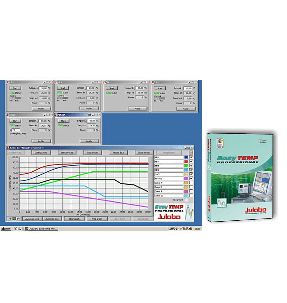
Task: Open Profile in the MH4 window
Action: click(137, 109)
